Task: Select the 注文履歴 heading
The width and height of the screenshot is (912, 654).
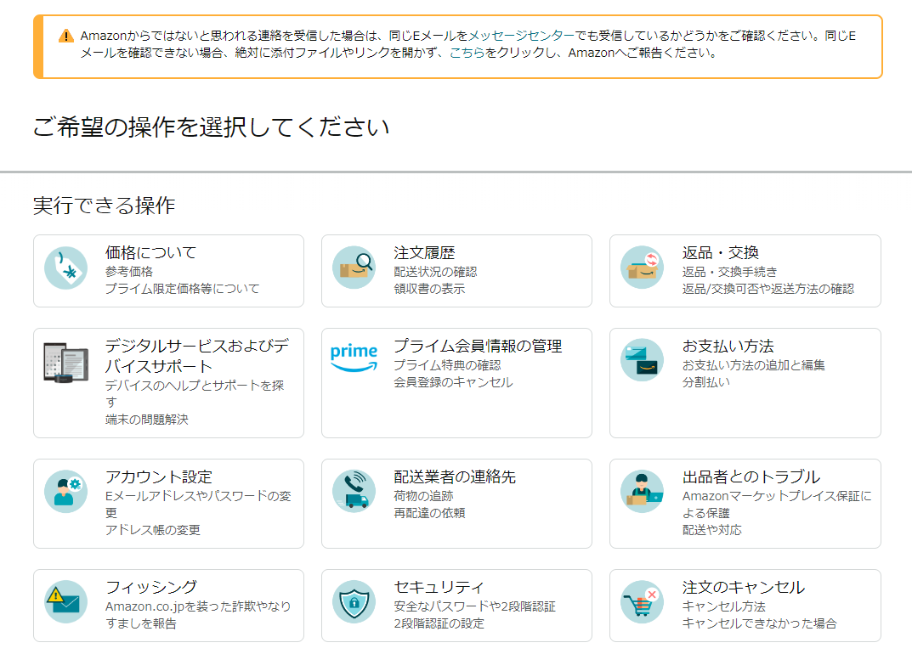Action: (424, 252)
